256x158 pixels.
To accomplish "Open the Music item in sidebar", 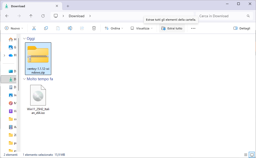I will coord(12,103).
